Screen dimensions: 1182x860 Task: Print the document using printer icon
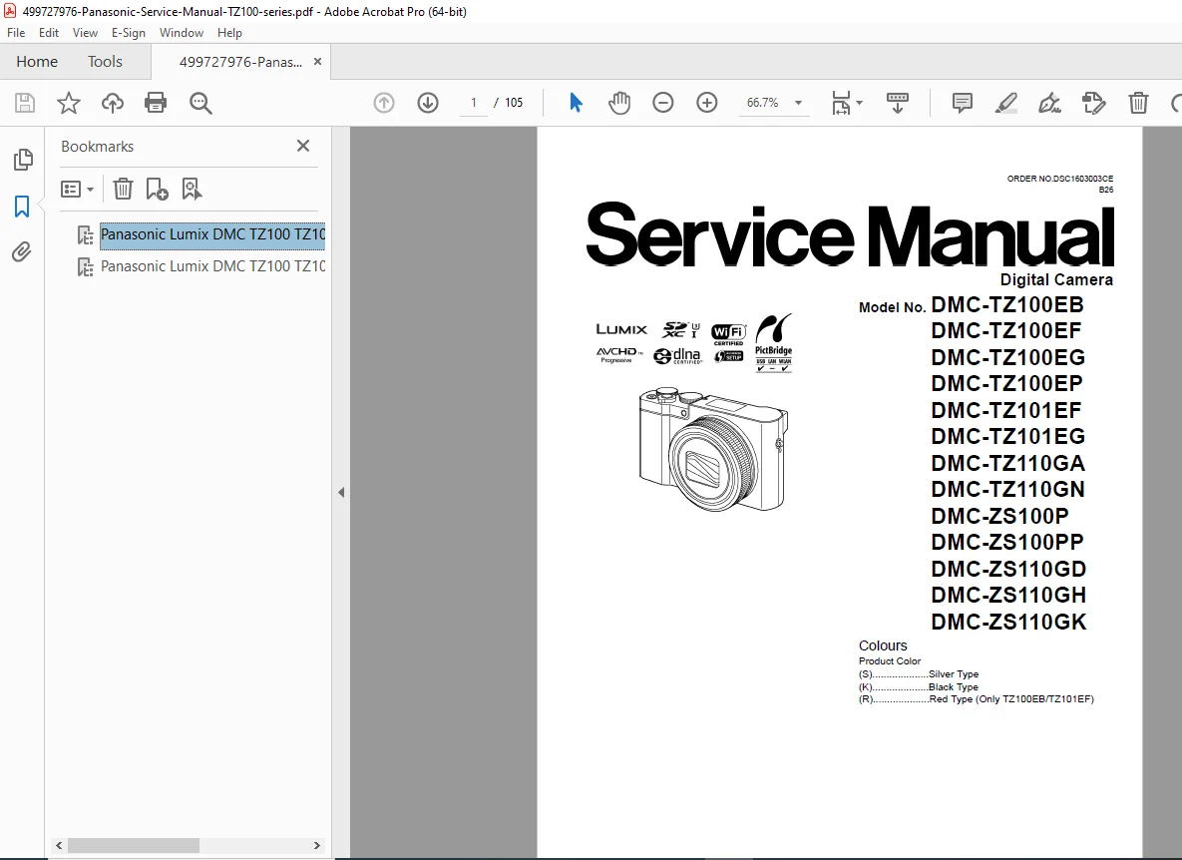156,103
